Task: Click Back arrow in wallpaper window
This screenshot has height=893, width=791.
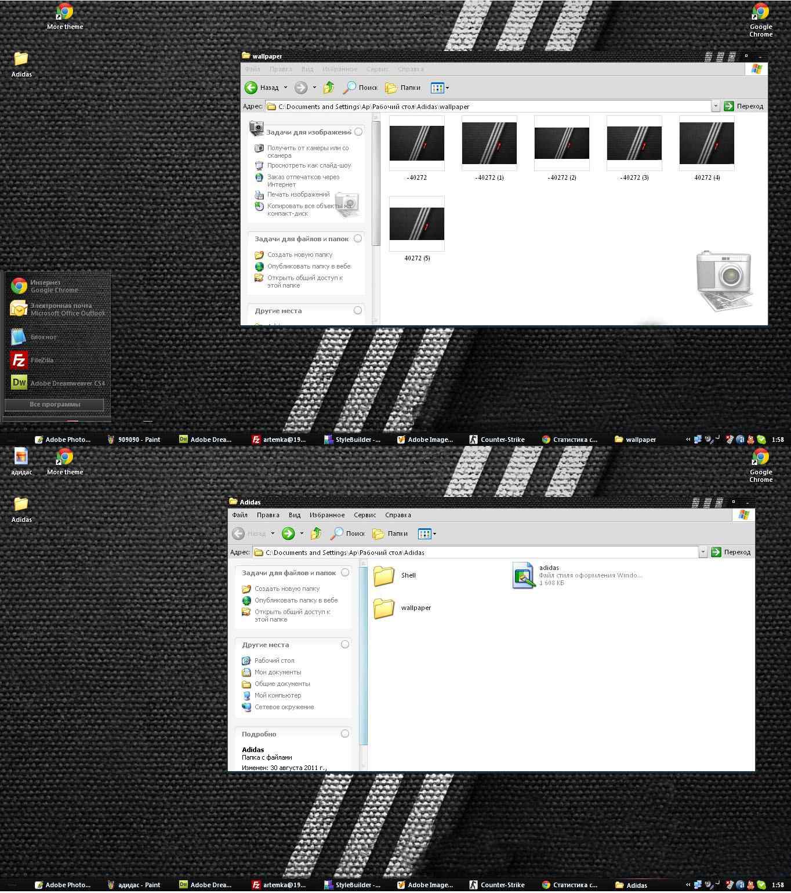Action: (x=251, y=88)
